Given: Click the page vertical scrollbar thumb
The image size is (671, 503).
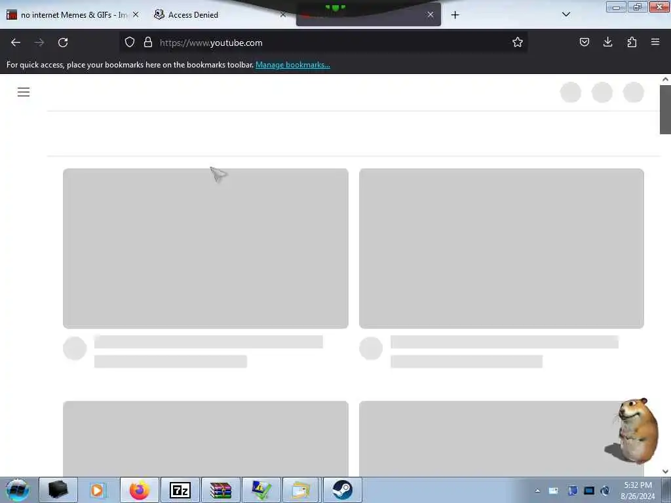Looking at the screenshot, I should point(665,109).
